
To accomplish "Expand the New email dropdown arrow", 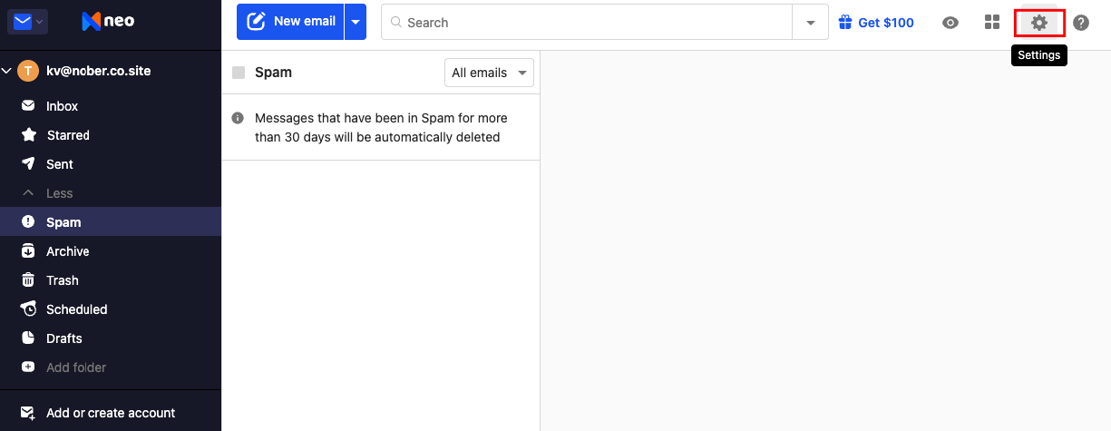I will [x=356, y=22].
